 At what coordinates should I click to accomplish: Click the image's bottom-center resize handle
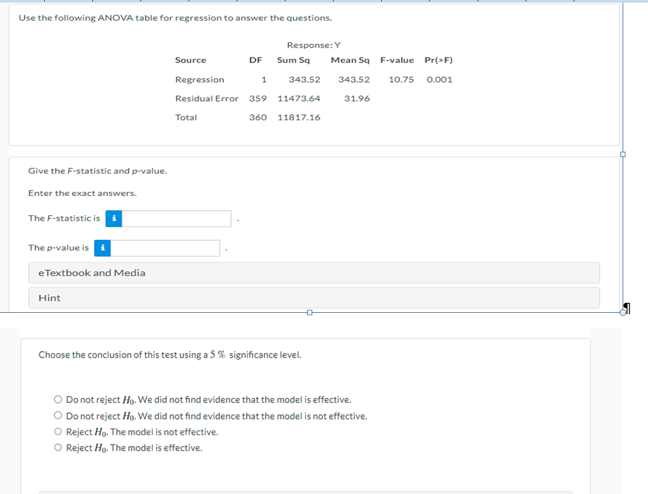310,313
